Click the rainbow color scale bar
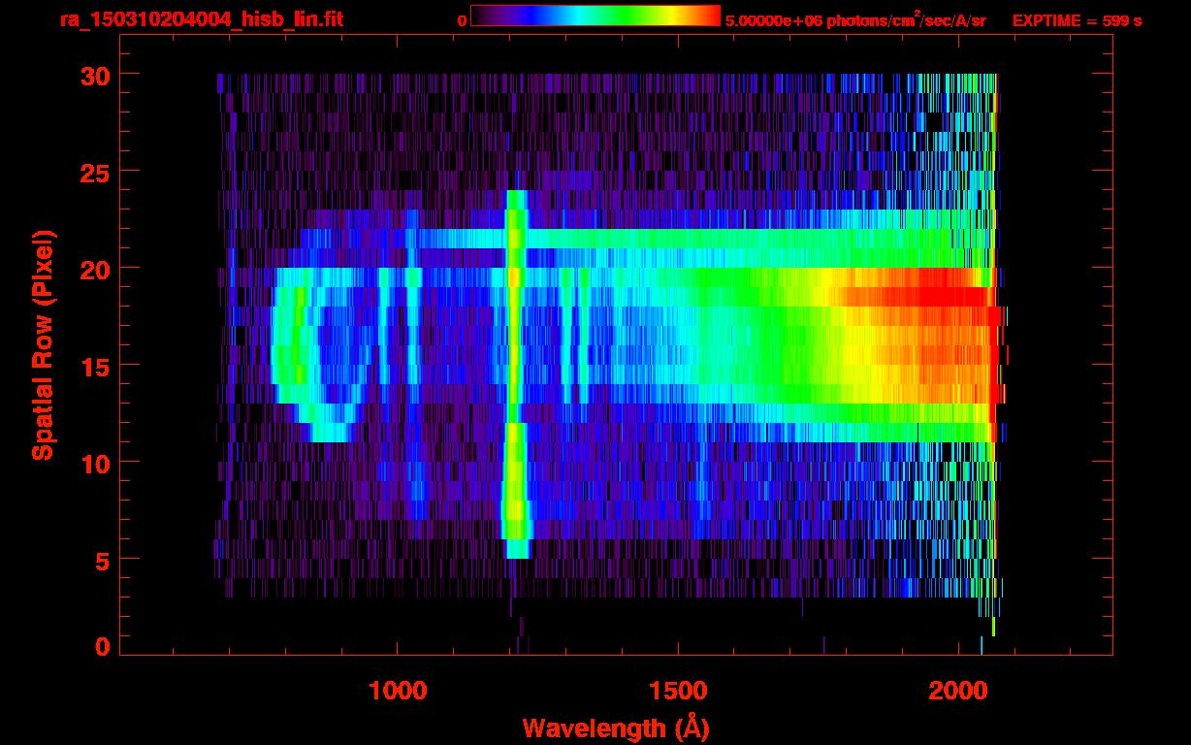 (595, 16)
